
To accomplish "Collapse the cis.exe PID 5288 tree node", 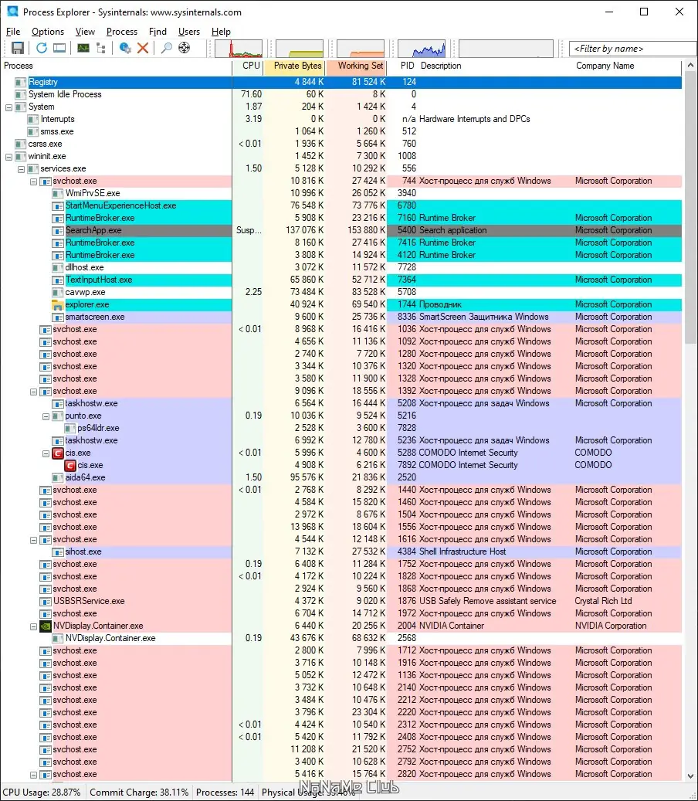I will pos(46,453).
